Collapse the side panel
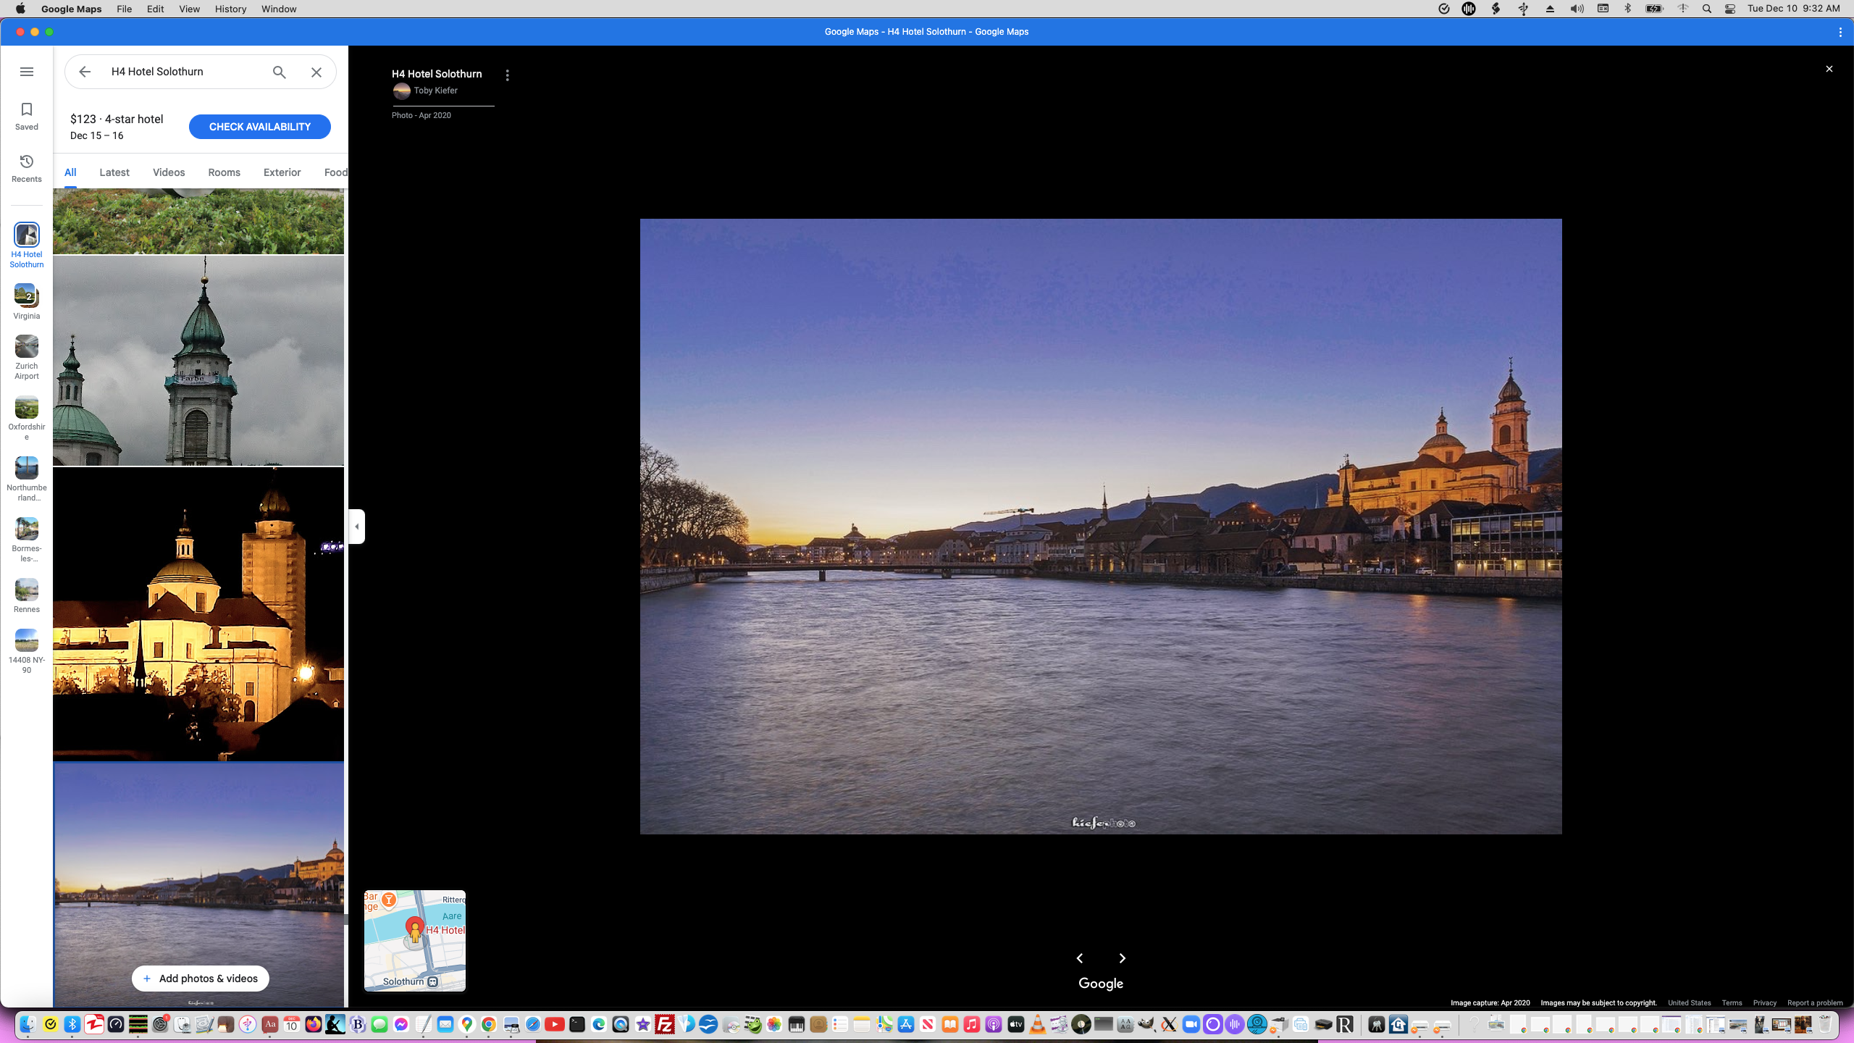The image size is (1854, 1043). 356,527
